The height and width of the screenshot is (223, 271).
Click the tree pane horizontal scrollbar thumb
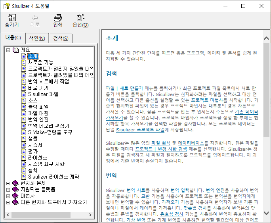(41, 215)
